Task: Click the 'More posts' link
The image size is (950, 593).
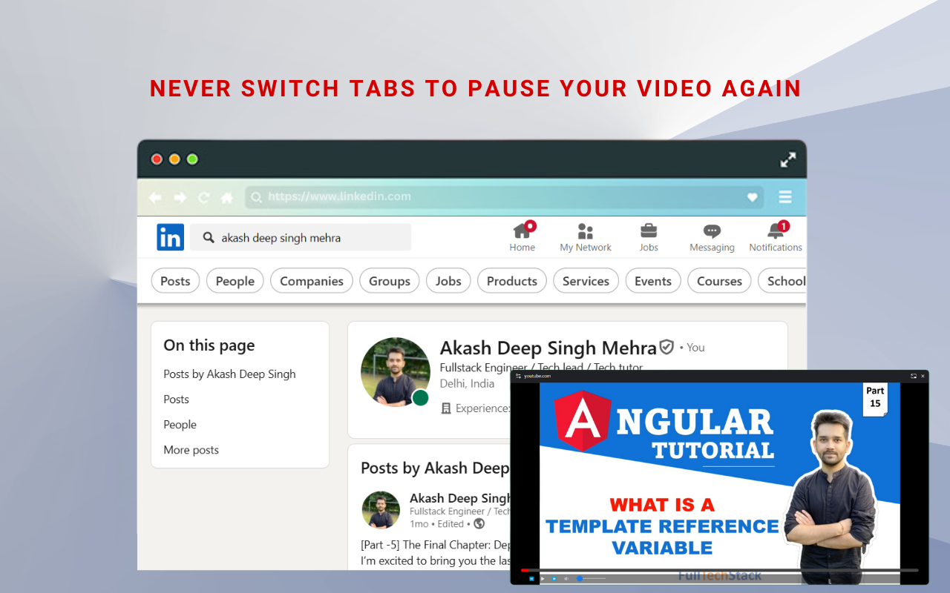Action: point(191,449)
